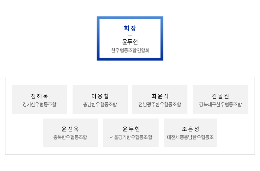
Task: Select 윤두현 in the bottom row card
Action: [131, 129]
